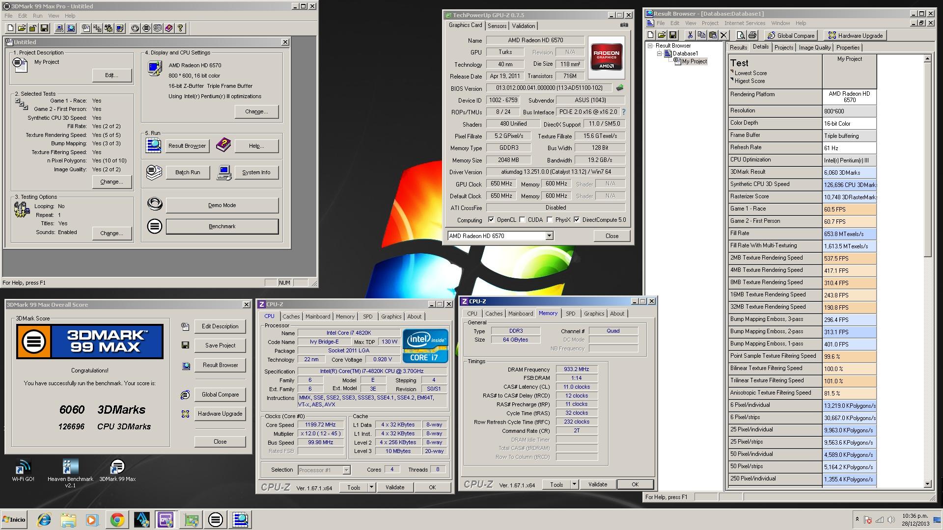
Task: Open Windows Explorer folder on taskbar
Action: pos(68,520)
